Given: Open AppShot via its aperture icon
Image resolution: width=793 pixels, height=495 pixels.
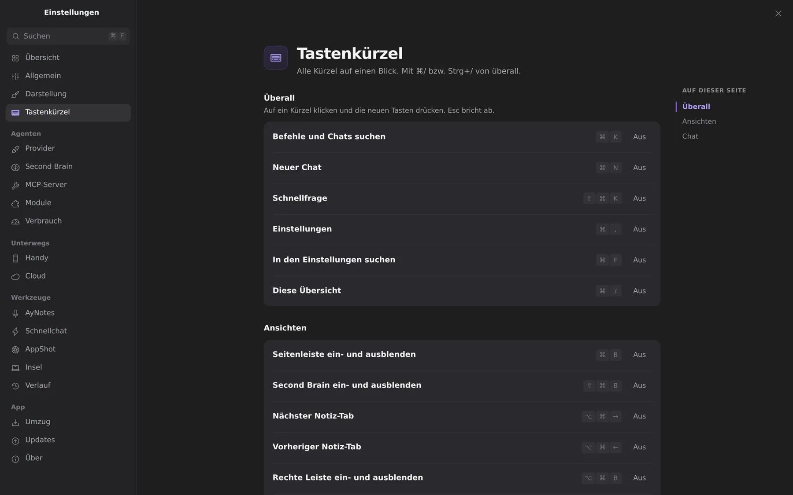Looking at the screenshot, I should tap(15, 349).
